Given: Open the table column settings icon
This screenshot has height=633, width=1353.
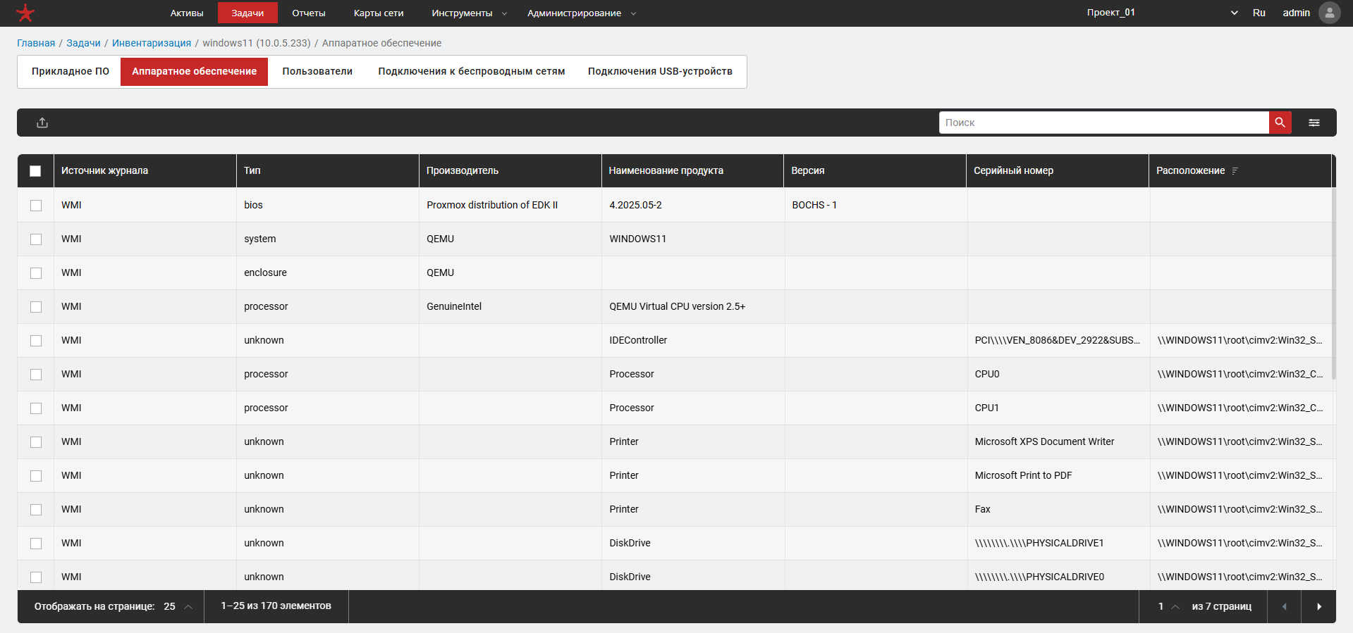Looking at the screenshot, I should click(1314, 123).
